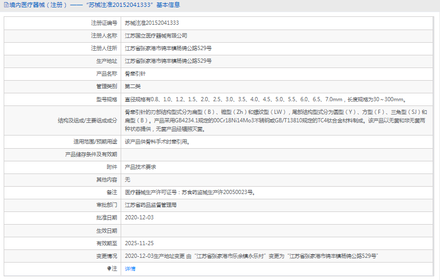The width and height of the screenshot is (440, 280).
Task: Select intended use text 该产品供骨科手术时牵引用
Action: [158, 142]
